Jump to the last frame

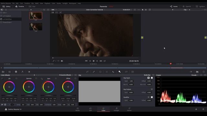pyautogui.click(x=101, y=61)
